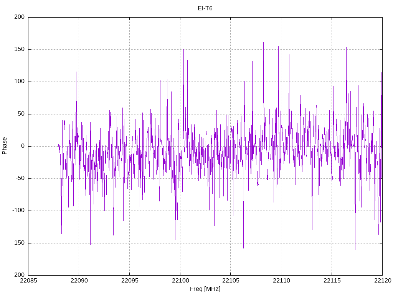Click the y-axis tick label '100'
The width and height of the screenshot is (393, 294).
click(20, 82)
